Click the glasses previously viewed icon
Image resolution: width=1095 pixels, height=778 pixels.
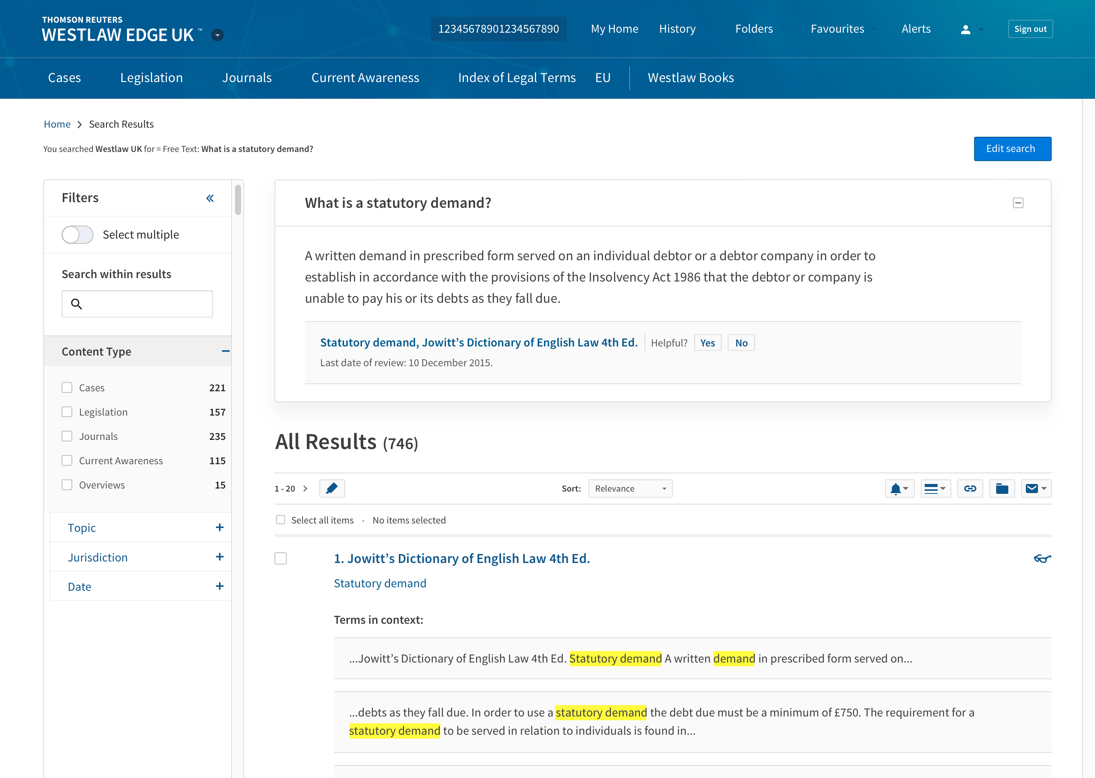(x=1042, y=558)
